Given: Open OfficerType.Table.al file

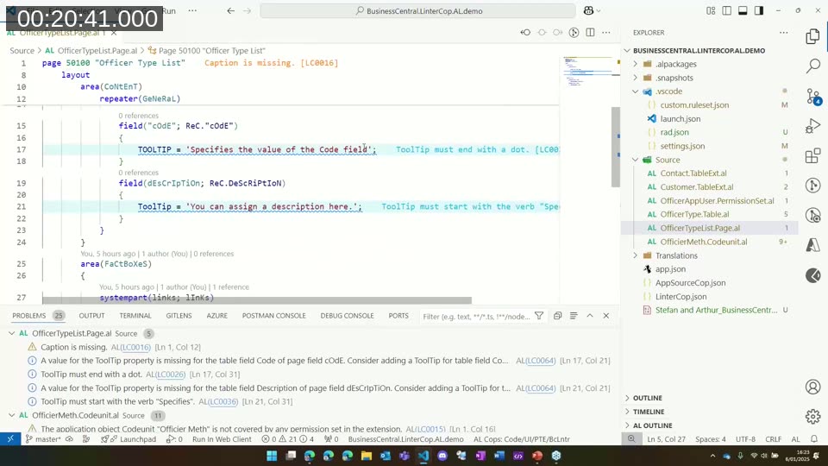Looking at the screenshot, I should click(694, 215).
